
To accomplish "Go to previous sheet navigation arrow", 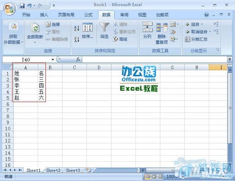I will (x=10, y=170).
